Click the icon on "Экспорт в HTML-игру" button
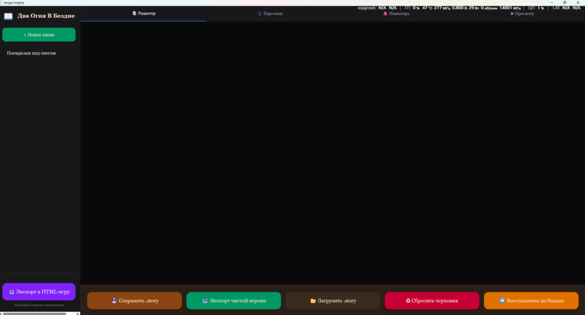The image size is (585, 315). [x=12, y=292]
